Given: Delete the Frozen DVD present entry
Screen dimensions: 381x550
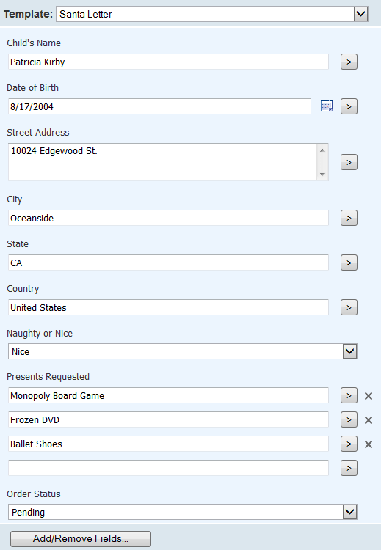Looking at the screenshot, I should pos(369,420).
